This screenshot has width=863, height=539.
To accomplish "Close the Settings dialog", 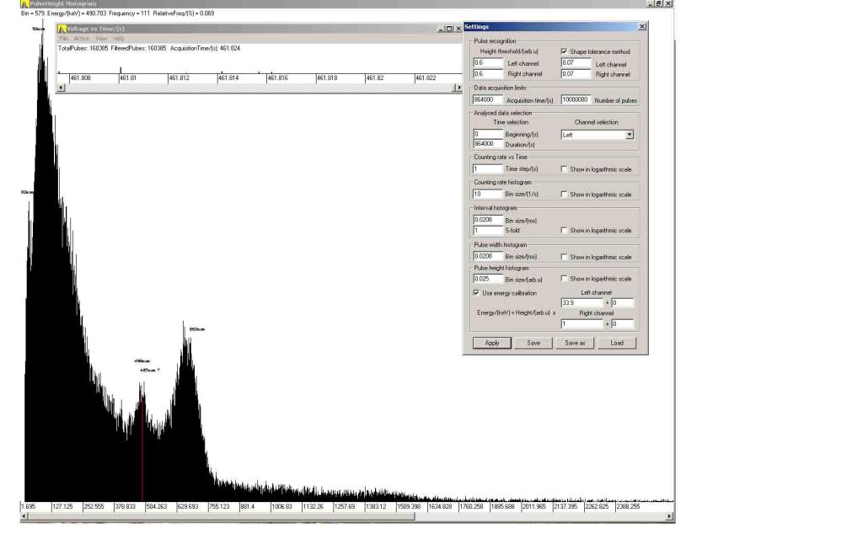I will tap(642, 27).
